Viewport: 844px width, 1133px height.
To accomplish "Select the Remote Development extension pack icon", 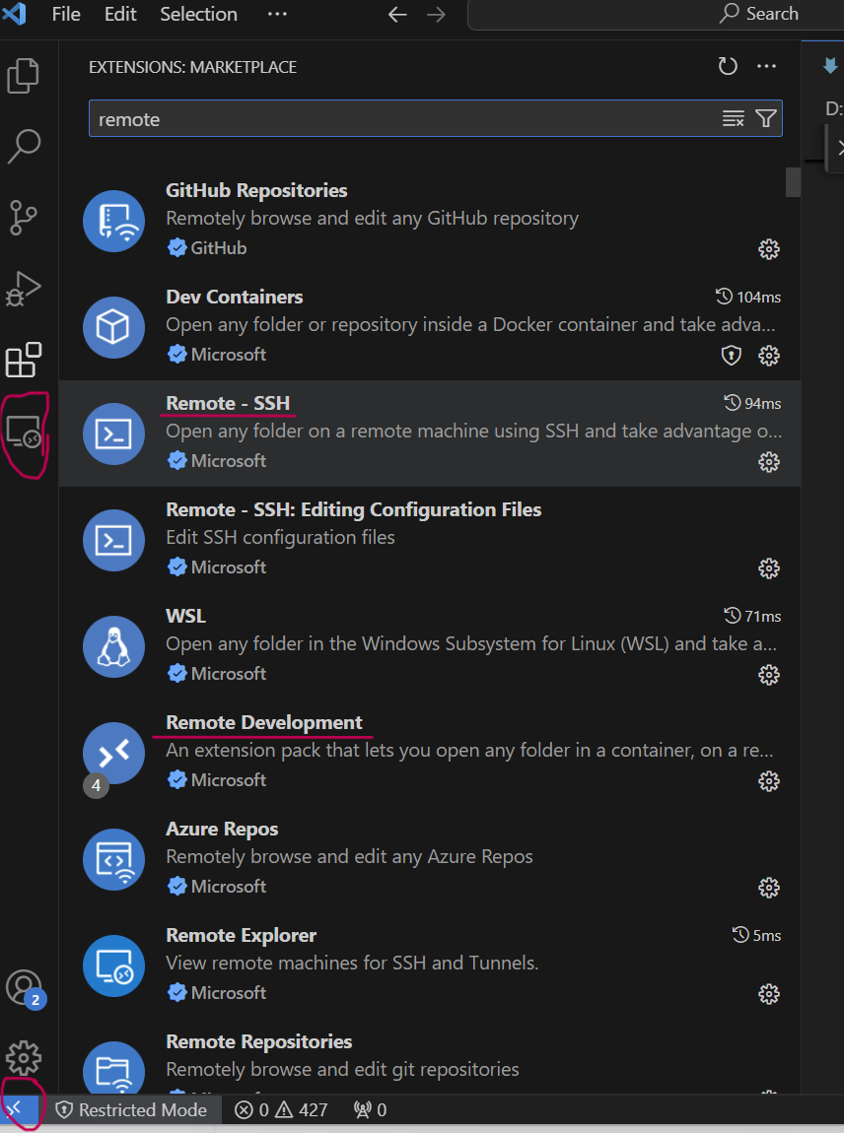I will click(113, 753).
